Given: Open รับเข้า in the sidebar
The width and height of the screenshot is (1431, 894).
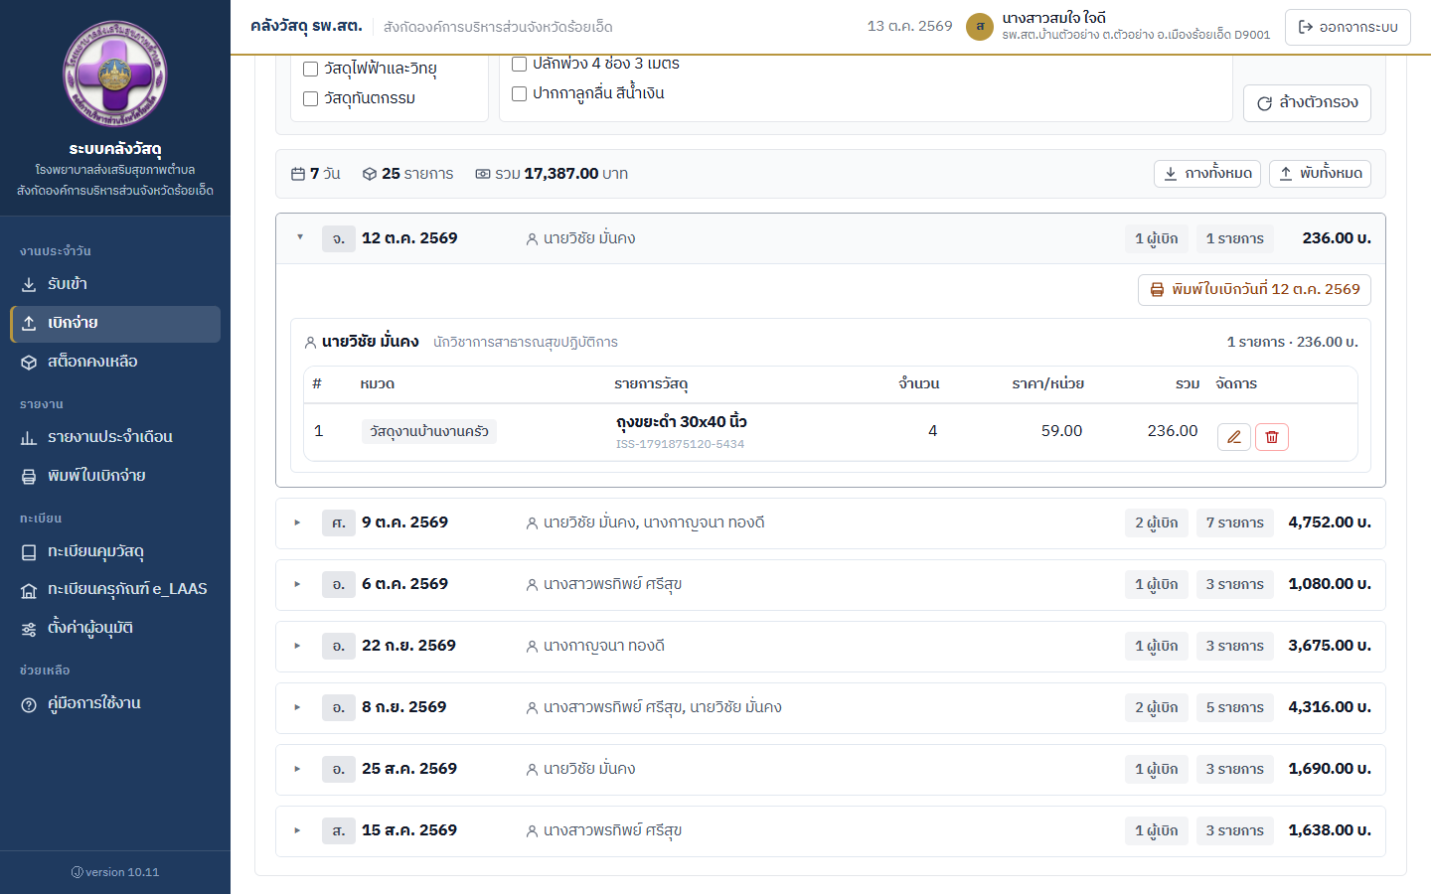Looking at the screenshot, I should click(x=115, y=284).
